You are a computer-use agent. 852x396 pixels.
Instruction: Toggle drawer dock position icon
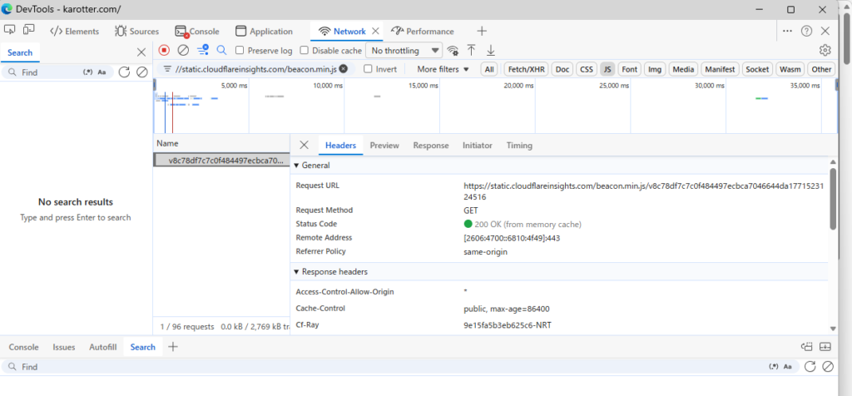click(807, 347)
